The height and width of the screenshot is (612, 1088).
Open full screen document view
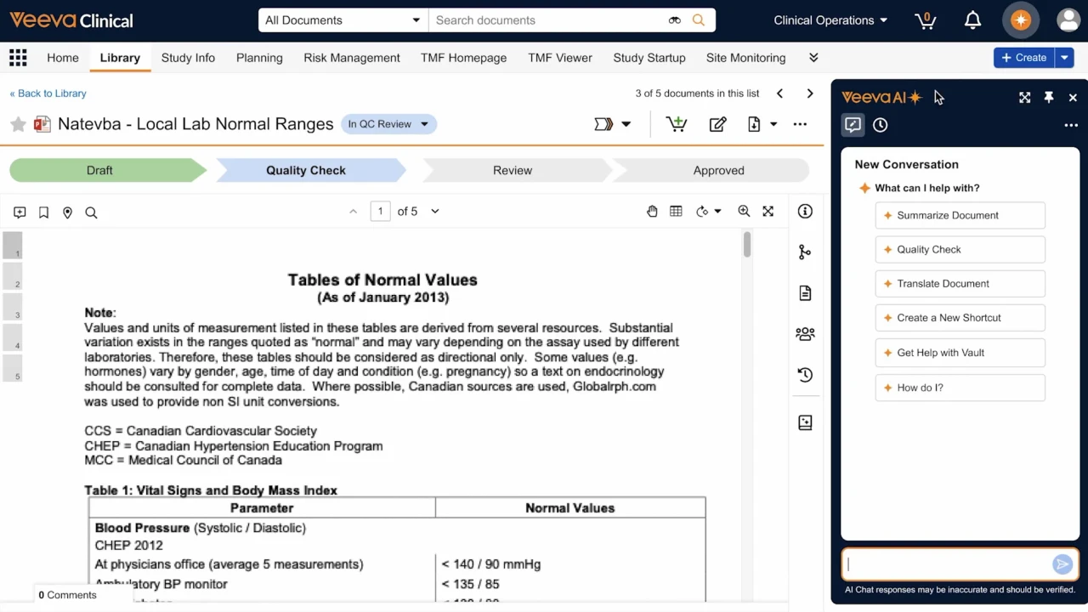coord(768,212)
